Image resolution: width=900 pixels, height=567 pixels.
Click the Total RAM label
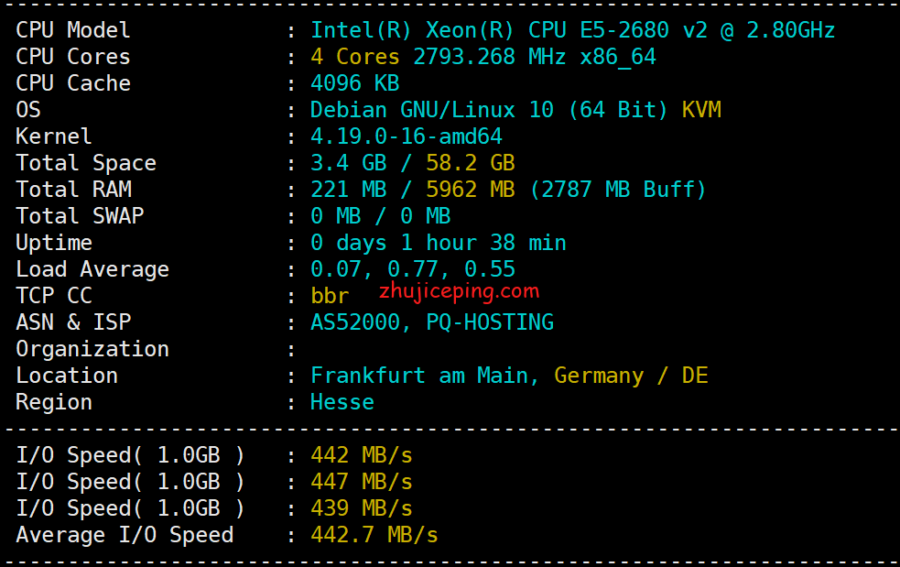73,190
